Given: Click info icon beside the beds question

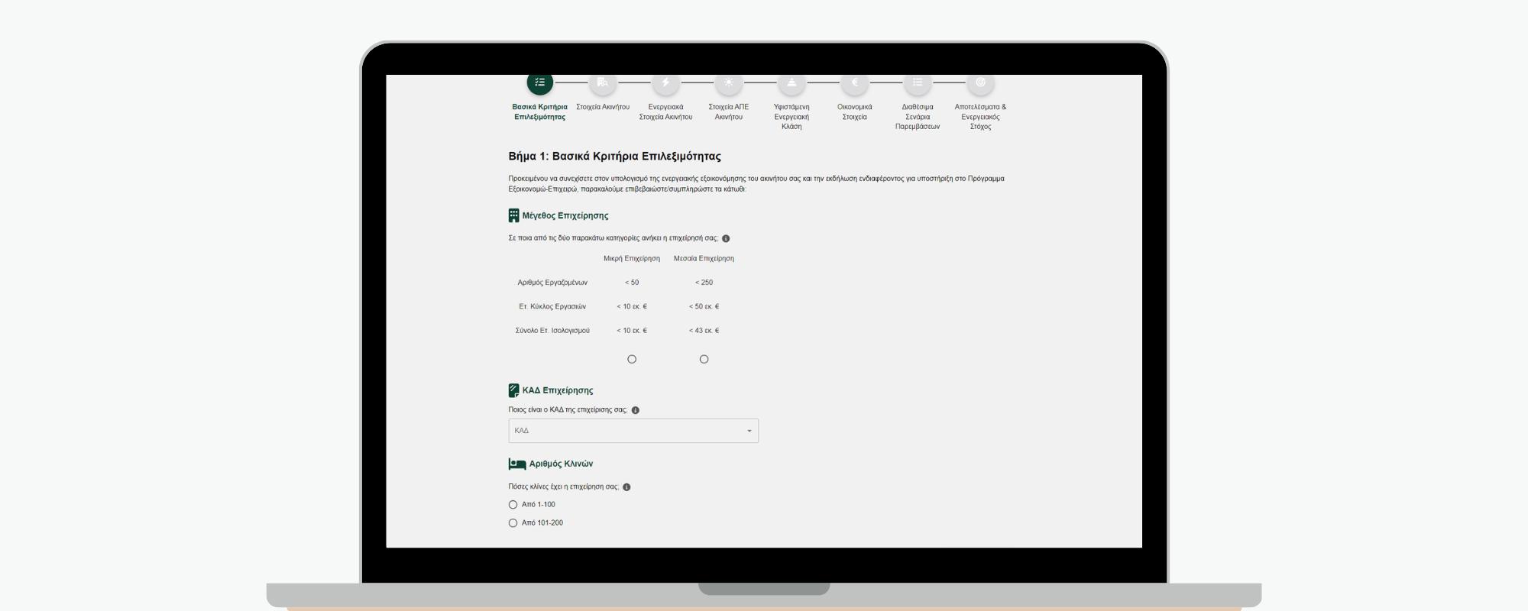Looking at the screenshot, I should tap(626, 487).
